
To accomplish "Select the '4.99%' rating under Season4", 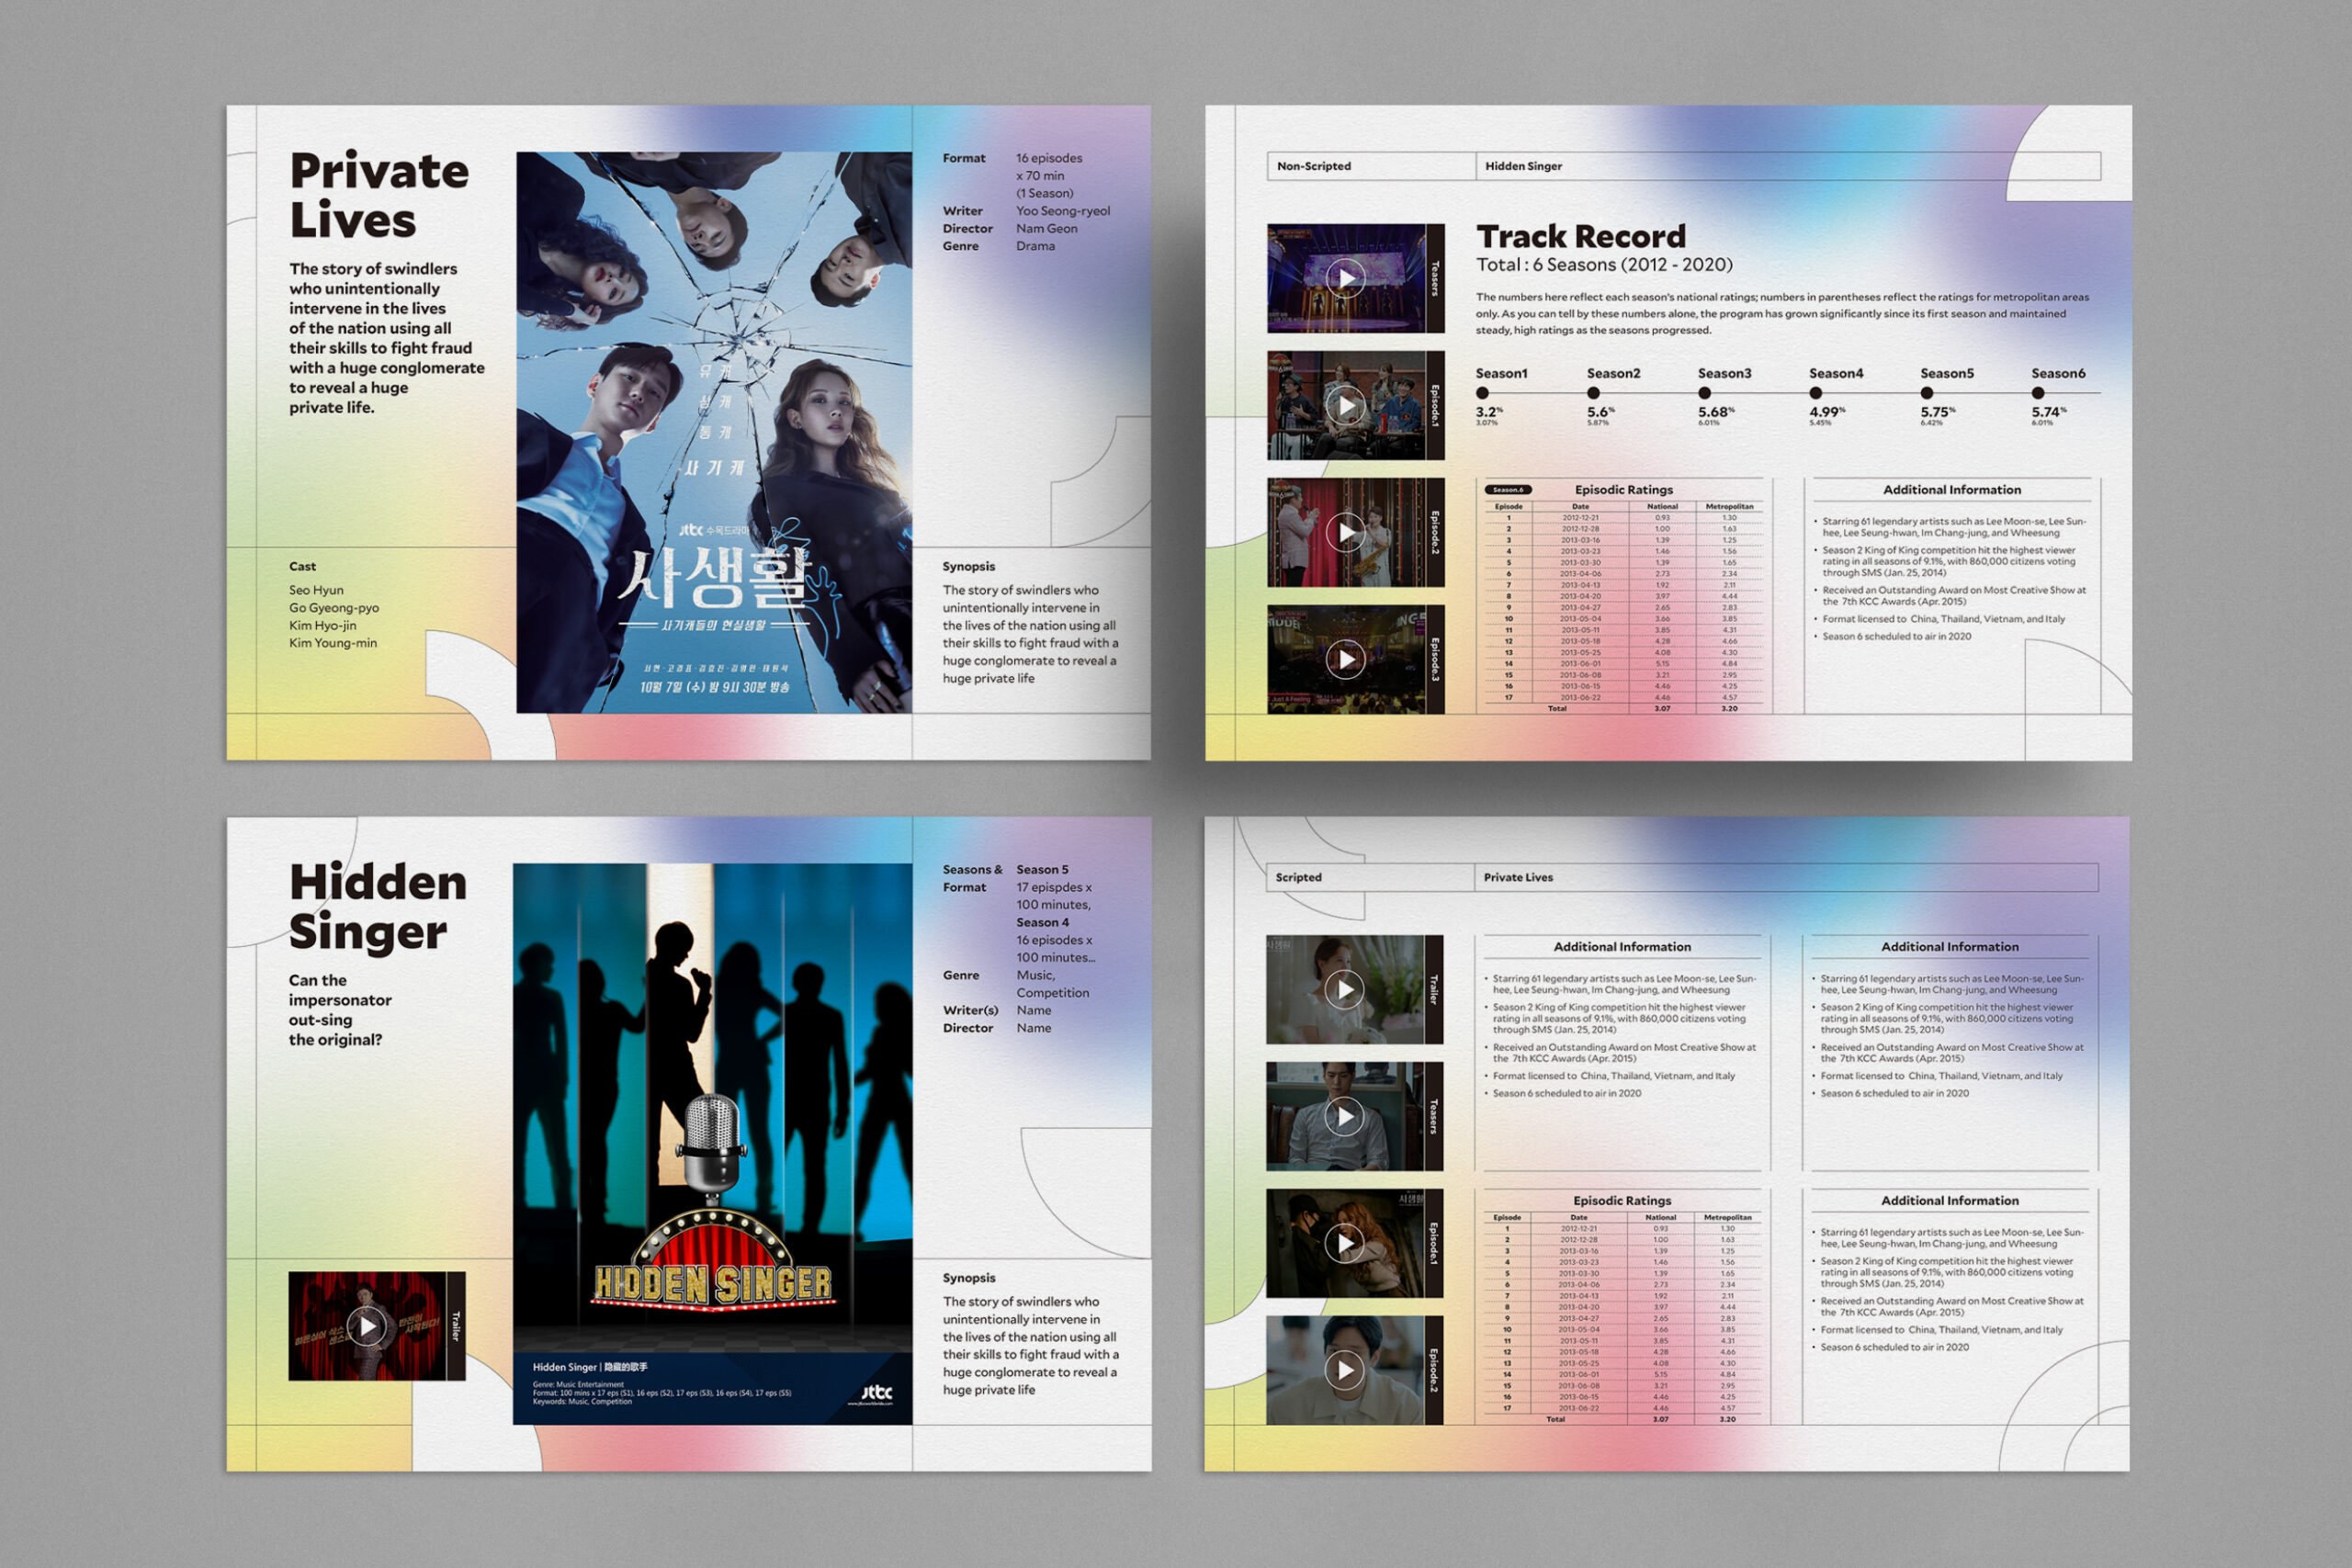I will [1827, 412].
